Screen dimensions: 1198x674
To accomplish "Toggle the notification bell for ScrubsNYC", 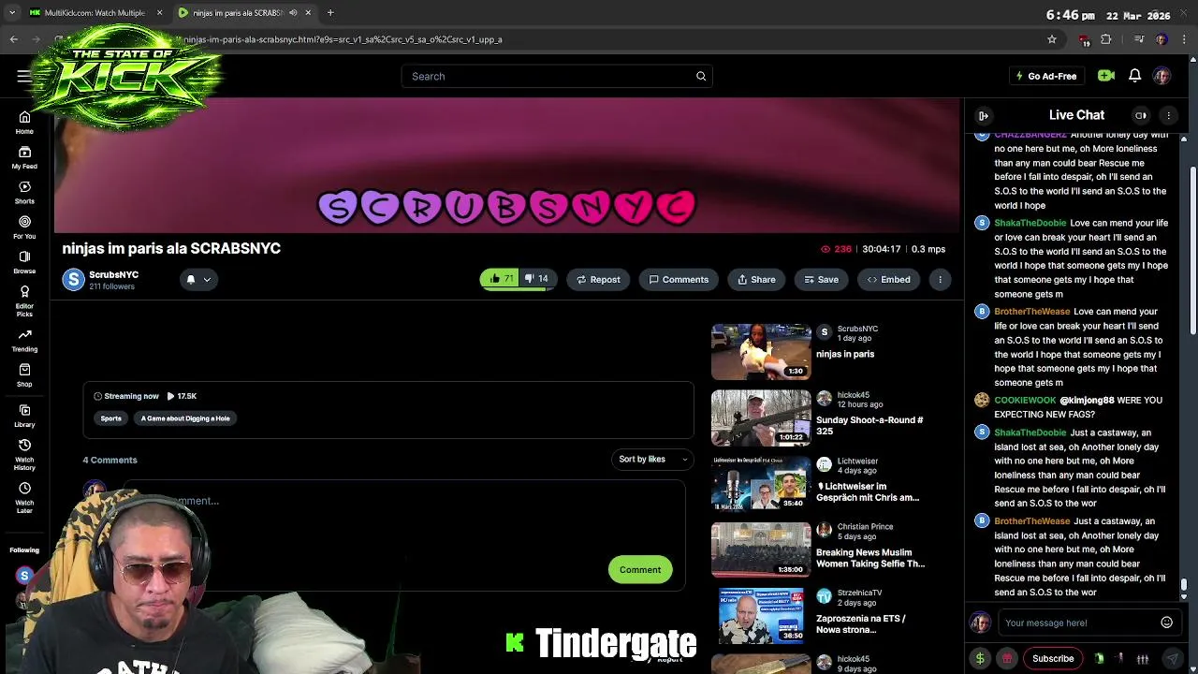I will click(x=191, y=279).
